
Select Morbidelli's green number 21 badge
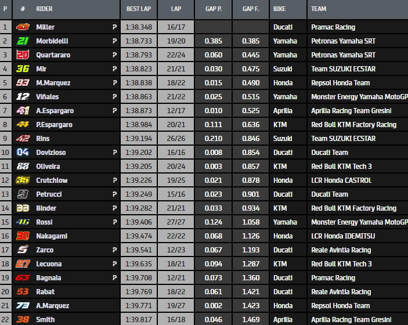23,41
